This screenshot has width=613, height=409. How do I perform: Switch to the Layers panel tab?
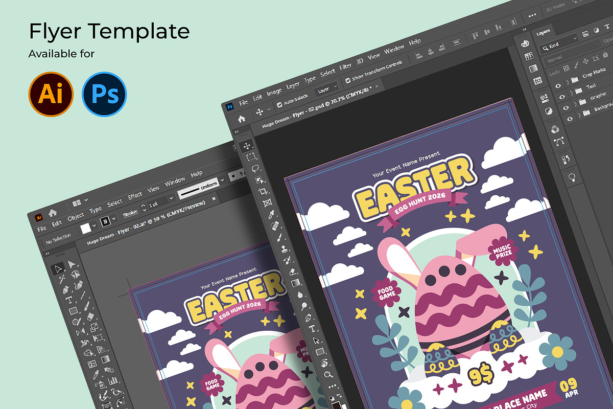pyautogui.click(x=543, y=33)
